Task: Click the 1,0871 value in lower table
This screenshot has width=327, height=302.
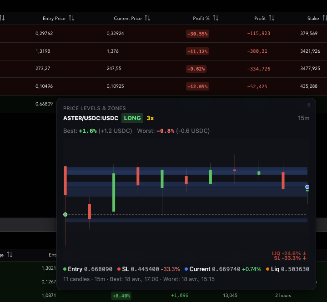Action: tap(49, 295)
